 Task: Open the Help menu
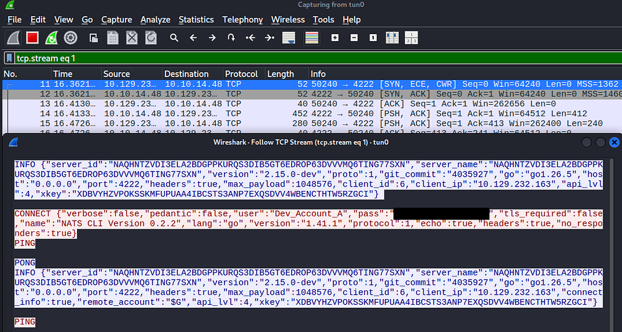pyautogui.click(x=351, y=19)
